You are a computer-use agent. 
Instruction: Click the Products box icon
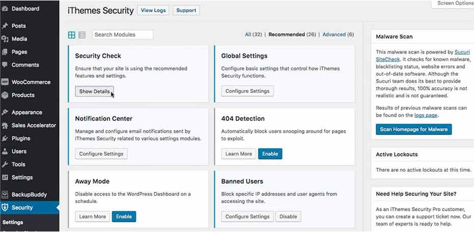point(5,95)
